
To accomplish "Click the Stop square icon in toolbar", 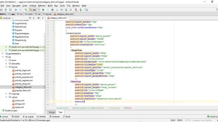I will click(71, 10).
